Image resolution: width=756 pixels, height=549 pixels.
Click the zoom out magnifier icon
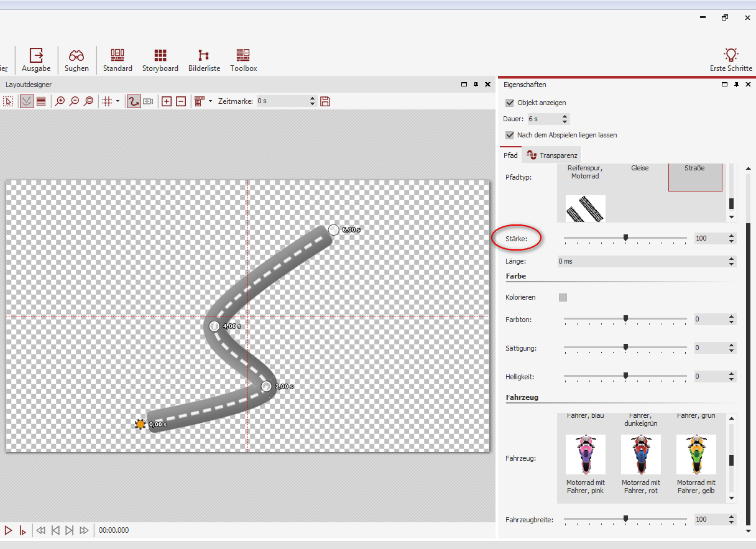tap(74, 101)
